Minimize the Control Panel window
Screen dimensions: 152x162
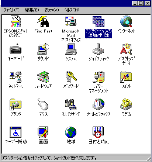(135, 3)
